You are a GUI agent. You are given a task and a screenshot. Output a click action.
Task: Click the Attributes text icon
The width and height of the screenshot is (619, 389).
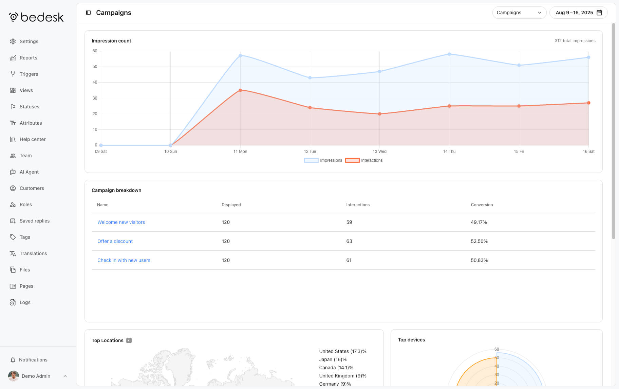click(13, 123)
